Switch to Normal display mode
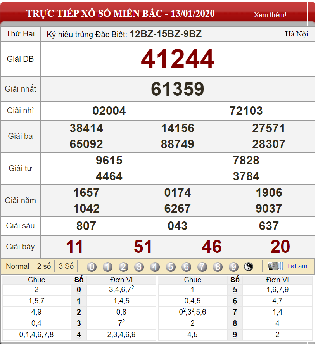This screenshot has height=344, width=318. 17,266
